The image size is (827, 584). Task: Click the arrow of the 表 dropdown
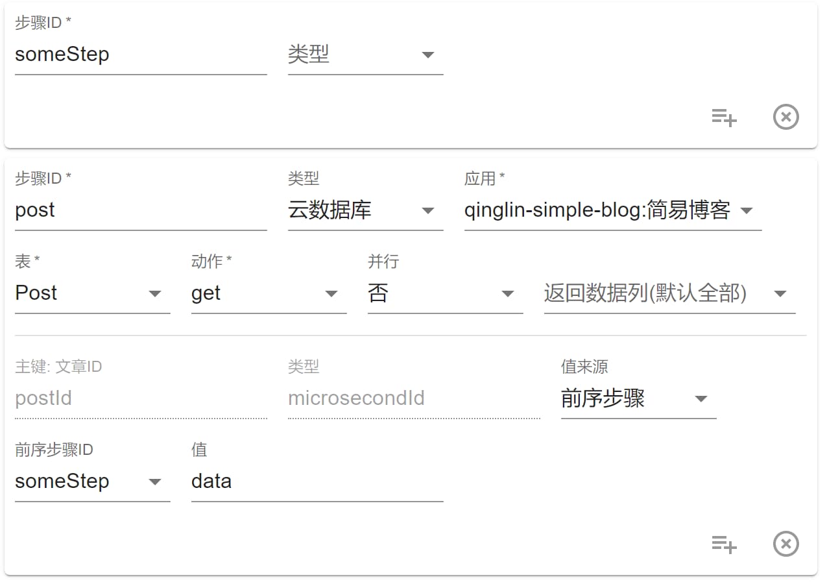click(x=155, y=295)
